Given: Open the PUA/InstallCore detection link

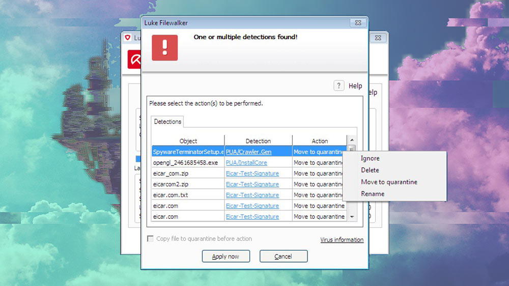Looking at the screenshot, I should (246, 163).
